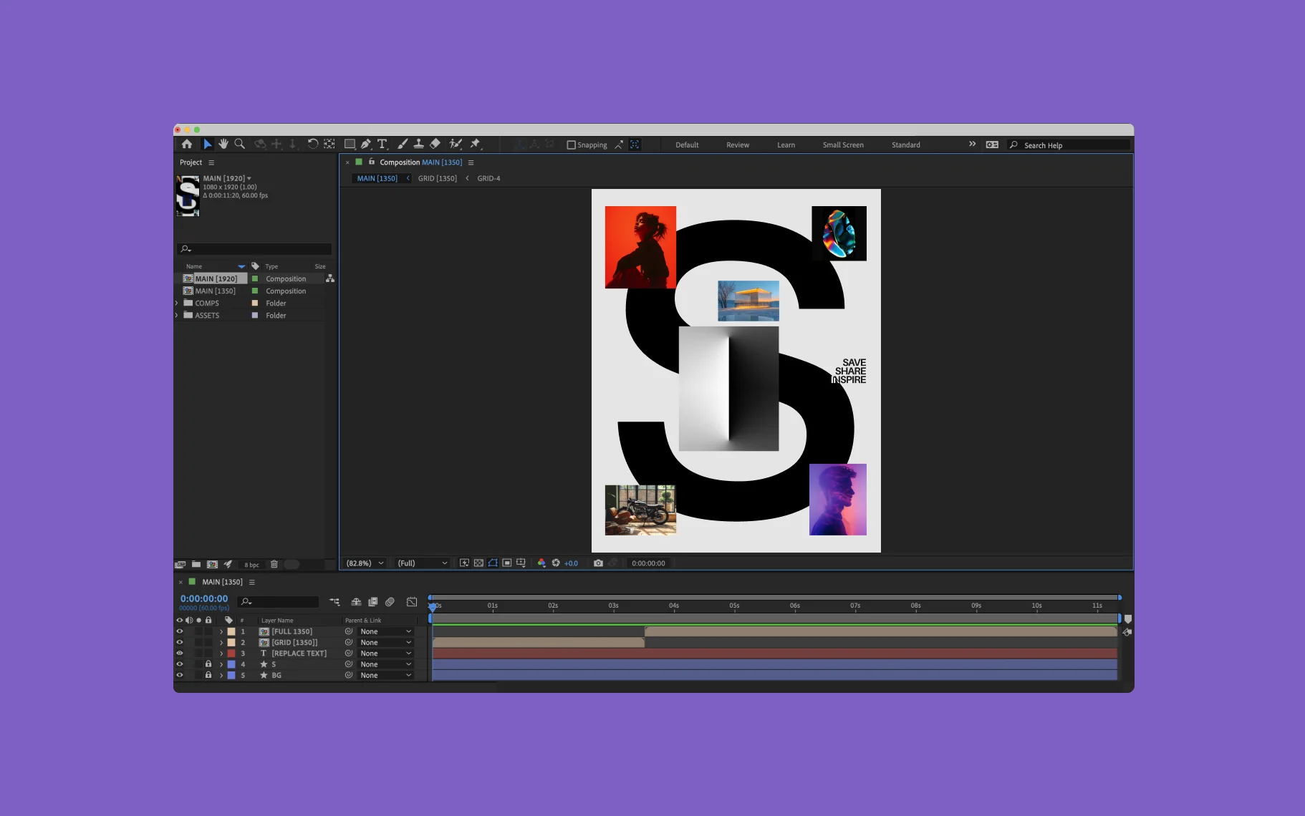
Task: Select the Hand tool
Action: point(223,144)
